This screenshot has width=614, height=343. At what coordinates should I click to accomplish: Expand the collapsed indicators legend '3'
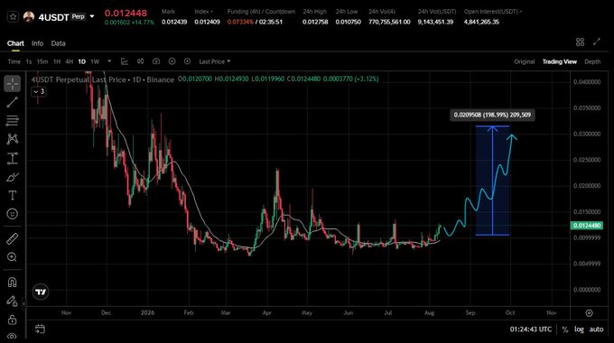(x=38, y=92)
